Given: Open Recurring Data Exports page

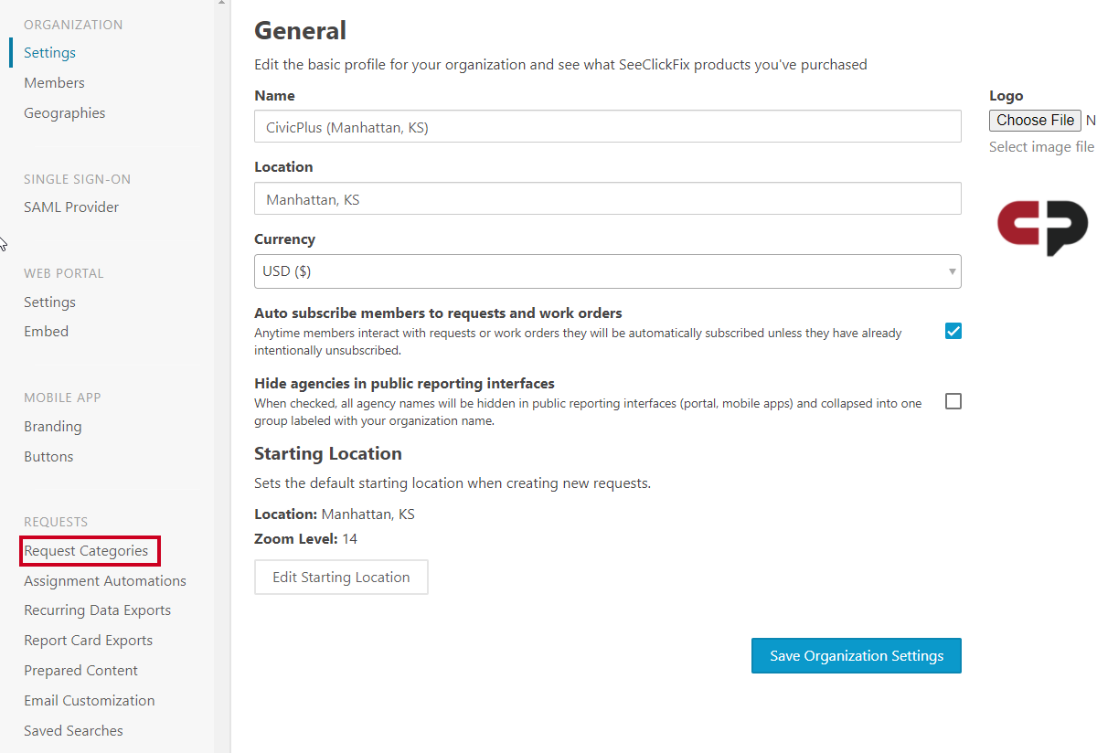Looking at the screenshot, I should tap(97, 610).
